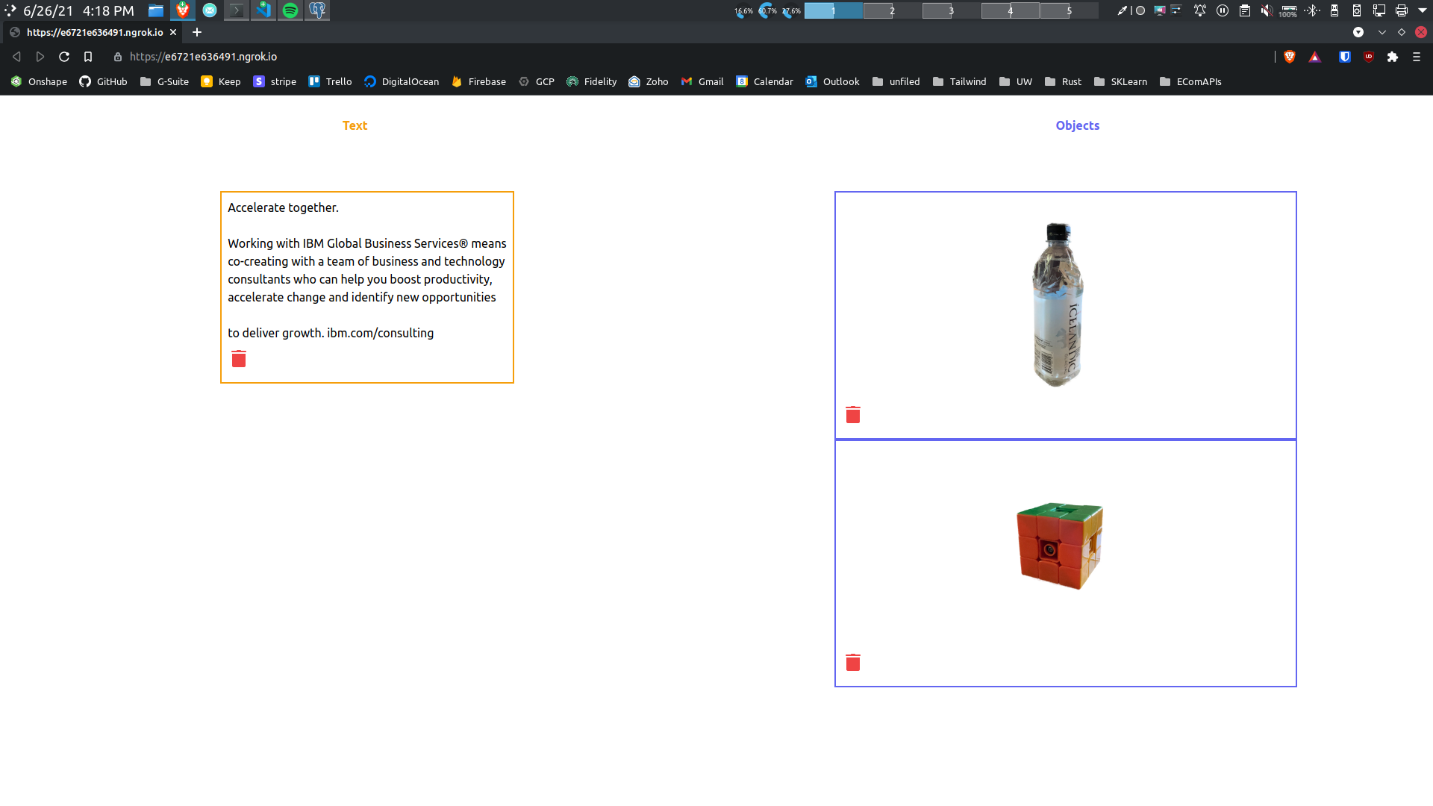
Task: Open a new tab
Action: click(x=197, y=32)
